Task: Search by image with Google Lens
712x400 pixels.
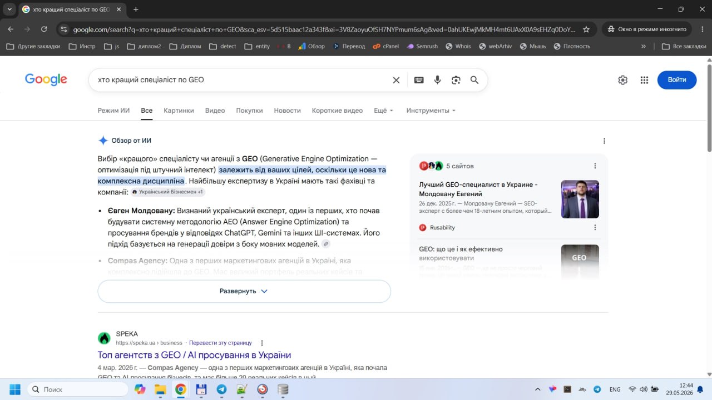Action: pos(456,80)
